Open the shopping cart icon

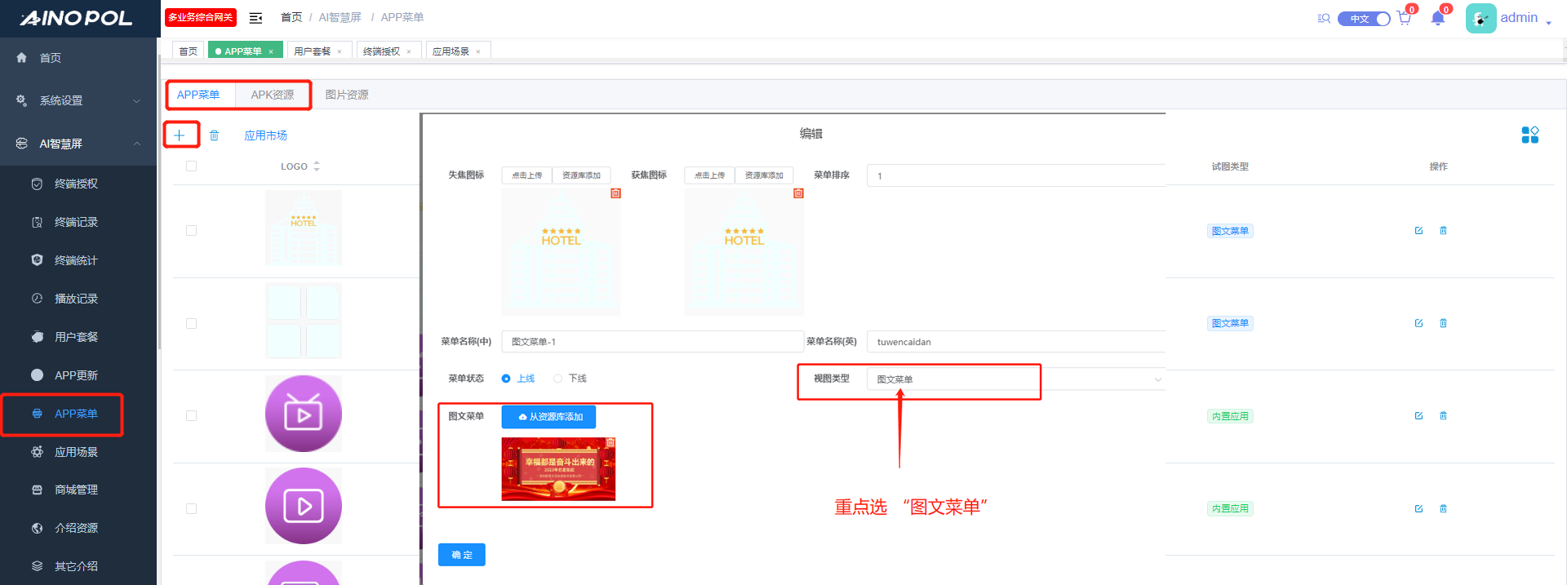pyautogui.click(x=1404, y=19)
